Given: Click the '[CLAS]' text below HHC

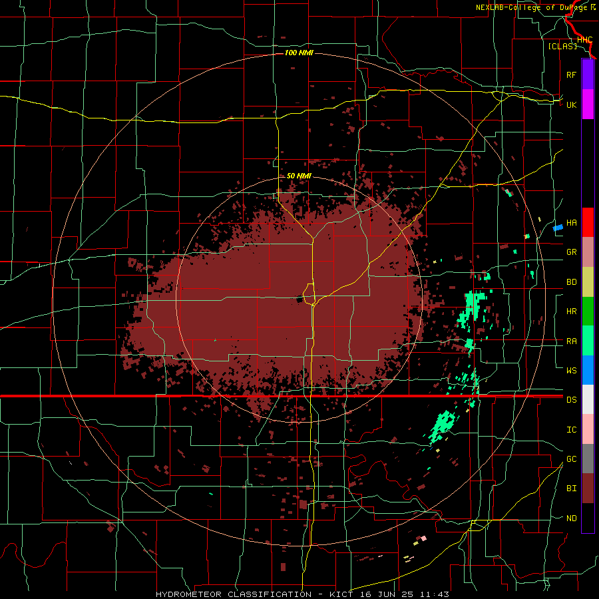Looking at the screenshot, I should coord(562,46).
